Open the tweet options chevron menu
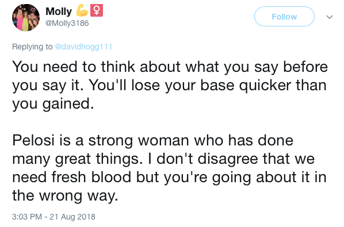This screenshot has height=227, width=344. [x=330, y=17]
